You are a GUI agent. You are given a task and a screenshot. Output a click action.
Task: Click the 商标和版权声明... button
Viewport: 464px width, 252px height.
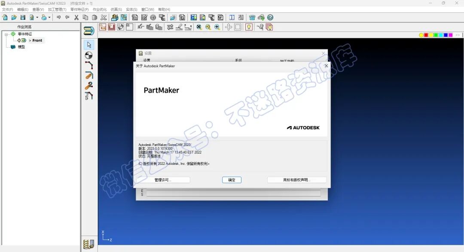(x=297, y=180)
